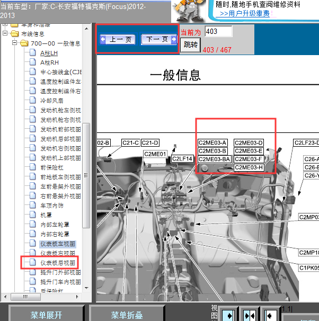319x321 pixels.
Task: Select the expand right pane view icon
Action: pyautogui.click(x=271, y=315)
